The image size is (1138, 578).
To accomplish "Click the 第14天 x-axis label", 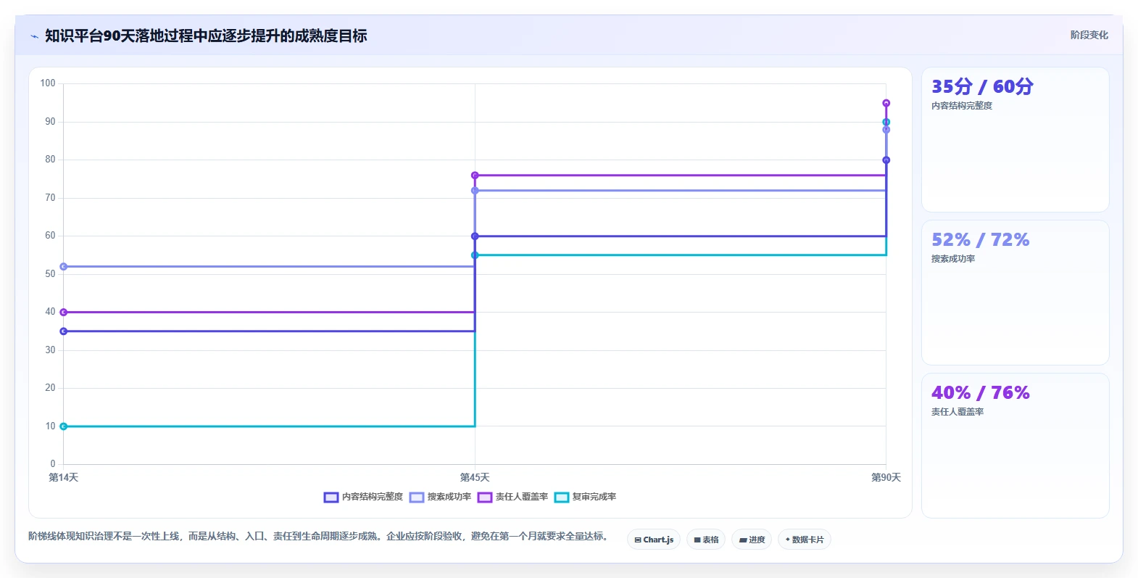I will (x=64, y=477).
